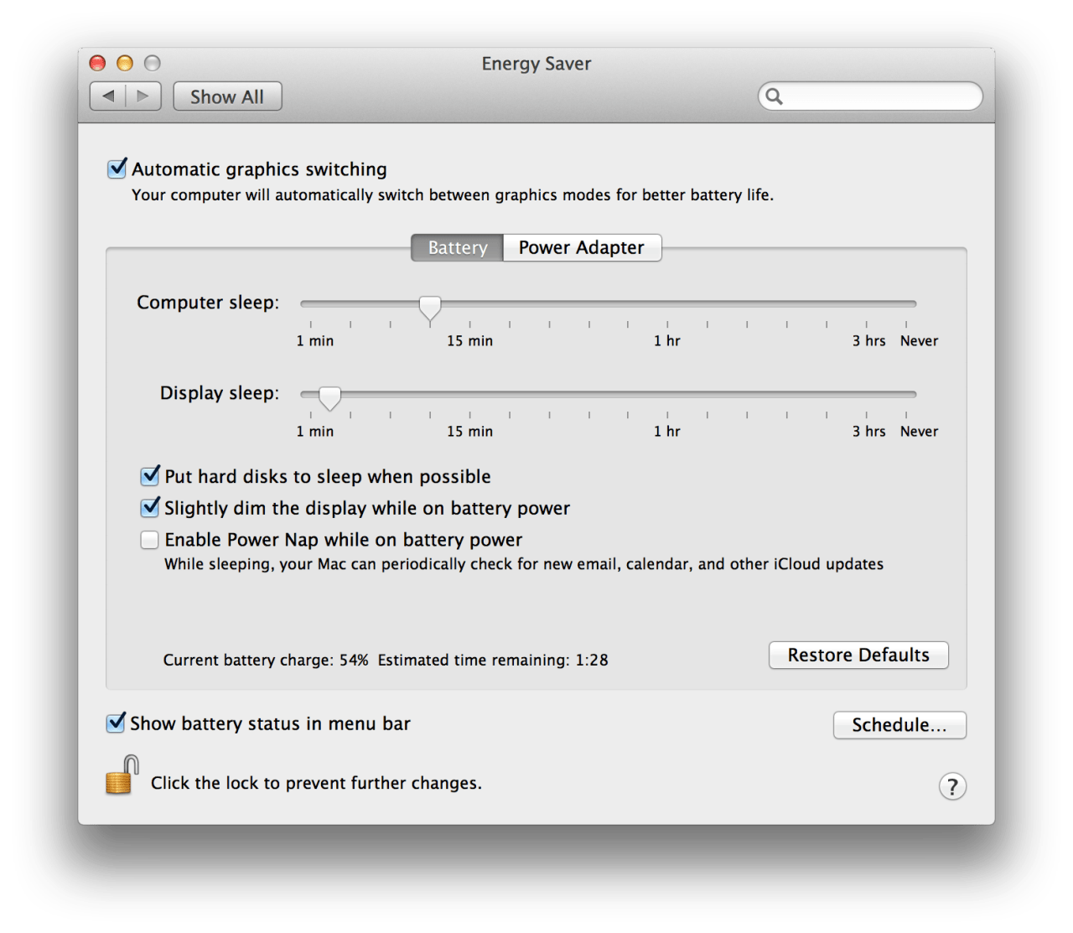Uncheck Show battery status in menu bar
Screen dimensions: 1073x933
coord(116,723)
